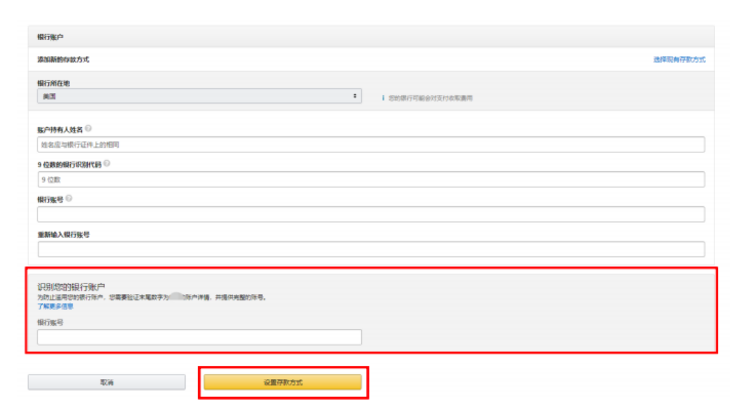Click help icon beside first 银行账号 label
Screen dimensions: 731x408
pyautogui.click(x=69, y=199)
